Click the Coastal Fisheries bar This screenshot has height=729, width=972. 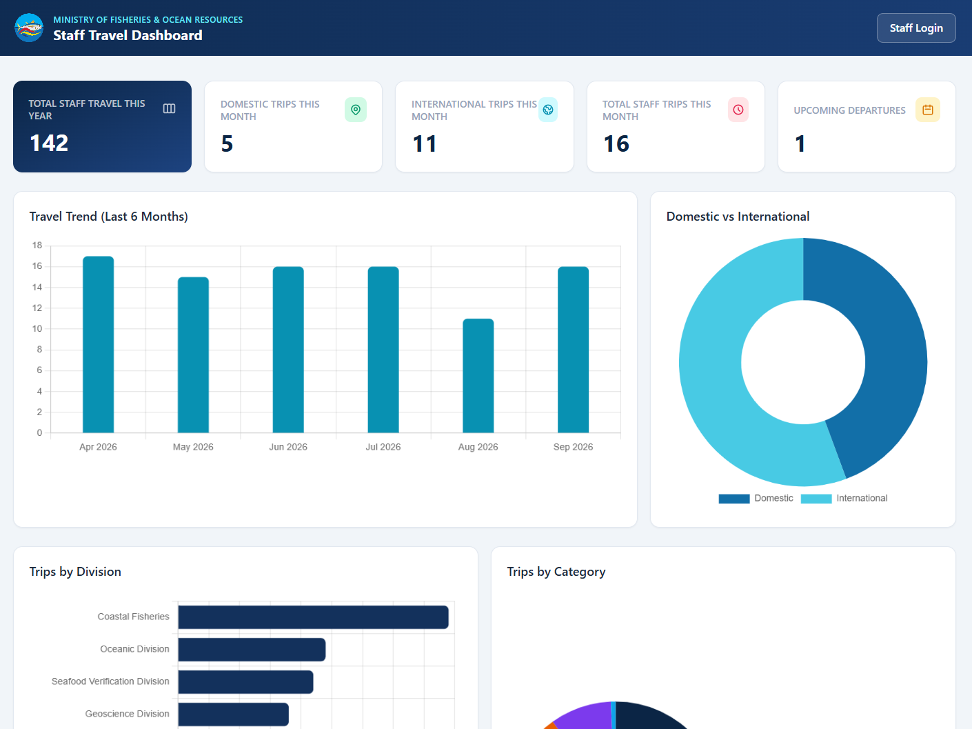(x=313, y=617)
